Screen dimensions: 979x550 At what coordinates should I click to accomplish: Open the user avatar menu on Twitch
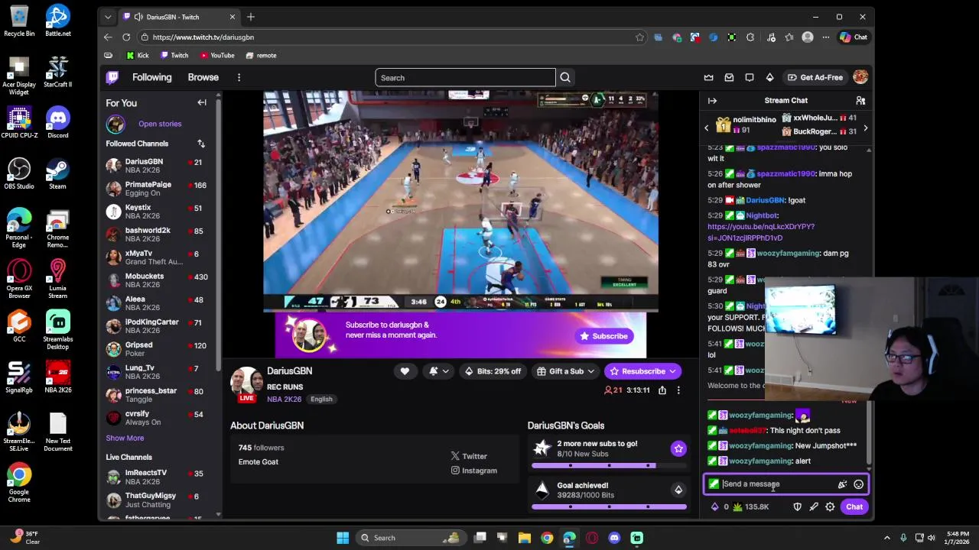point(860,77)
